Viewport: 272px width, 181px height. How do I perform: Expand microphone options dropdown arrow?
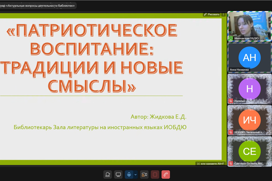(135, 175)
